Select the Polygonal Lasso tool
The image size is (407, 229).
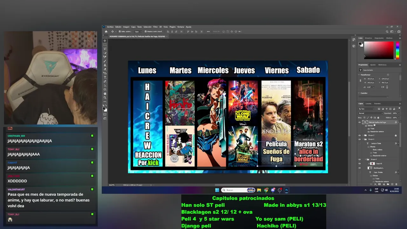coord(105,49)
